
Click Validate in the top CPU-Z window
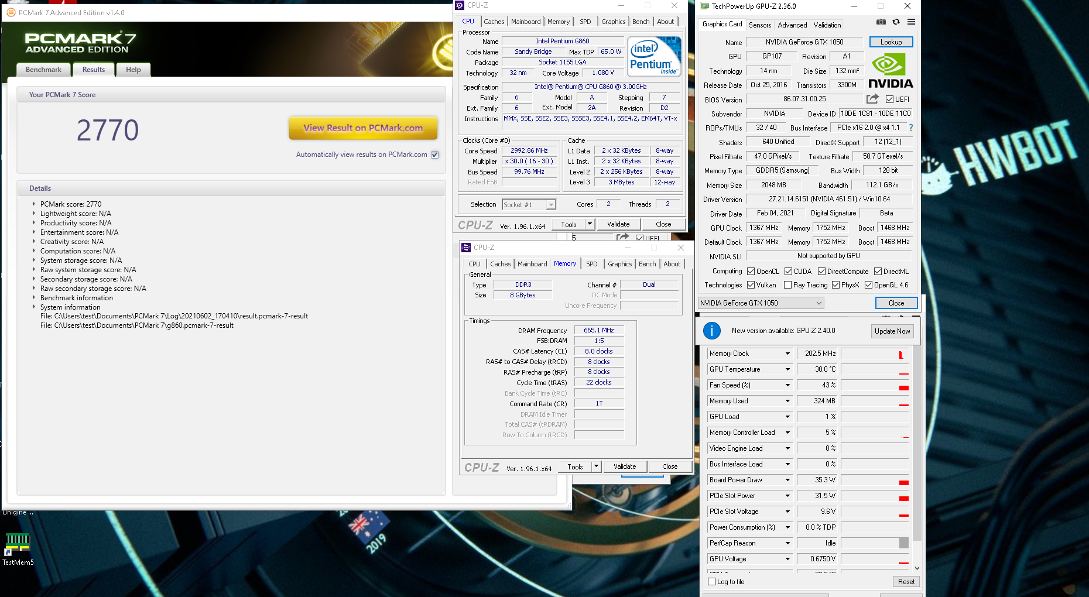618,224
